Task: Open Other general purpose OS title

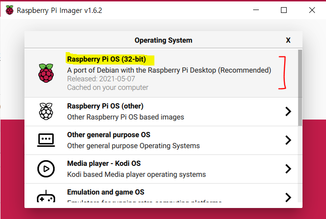Action: 108,135
